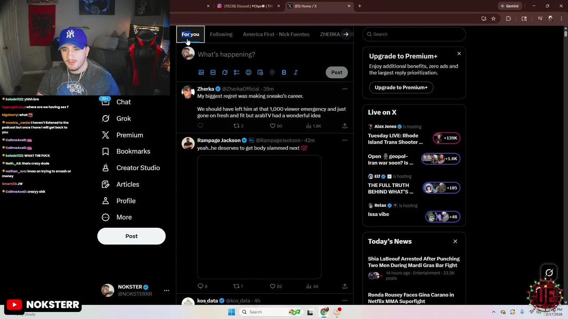Share Zherka's post

(345, 126)
